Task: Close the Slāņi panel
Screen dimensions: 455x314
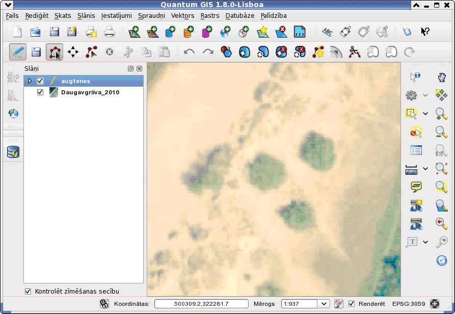Action: [139, 68]
